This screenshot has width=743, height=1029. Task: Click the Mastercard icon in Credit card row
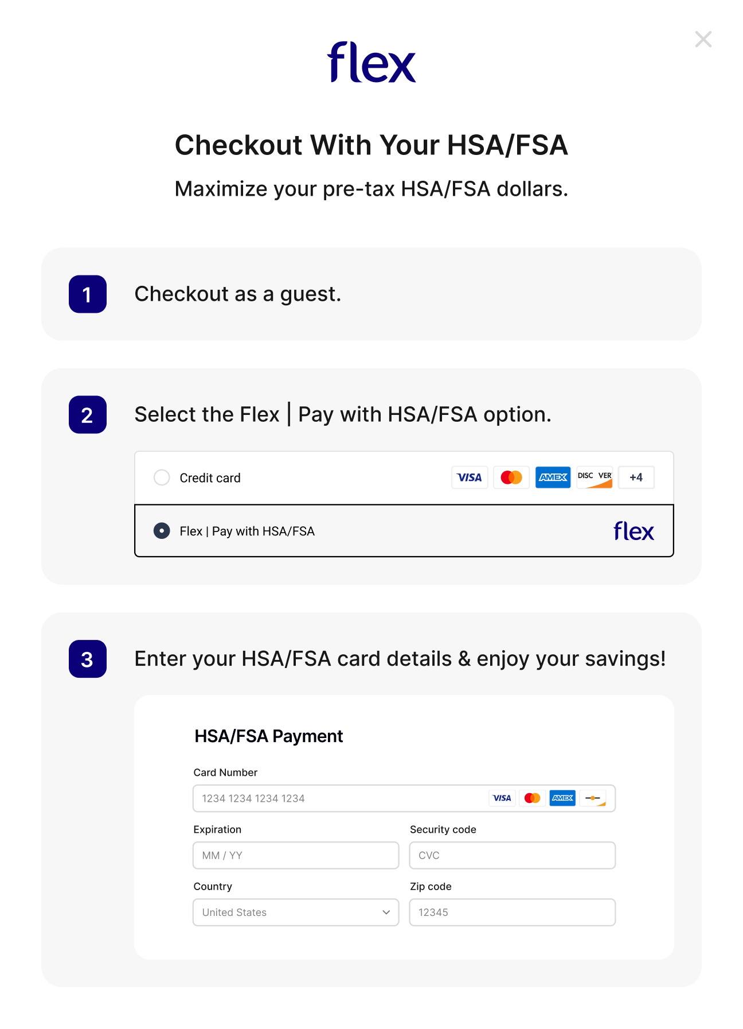click(x=511, y=477)
